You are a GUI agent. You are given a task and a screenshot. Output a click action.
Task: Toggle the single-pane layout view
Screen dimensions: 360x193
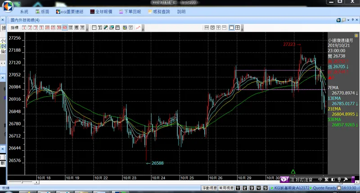pos(232,28)
